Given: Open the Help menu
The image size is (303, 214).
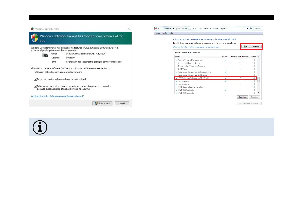Looking at the screenshot, I should click(x=171, y=33).
